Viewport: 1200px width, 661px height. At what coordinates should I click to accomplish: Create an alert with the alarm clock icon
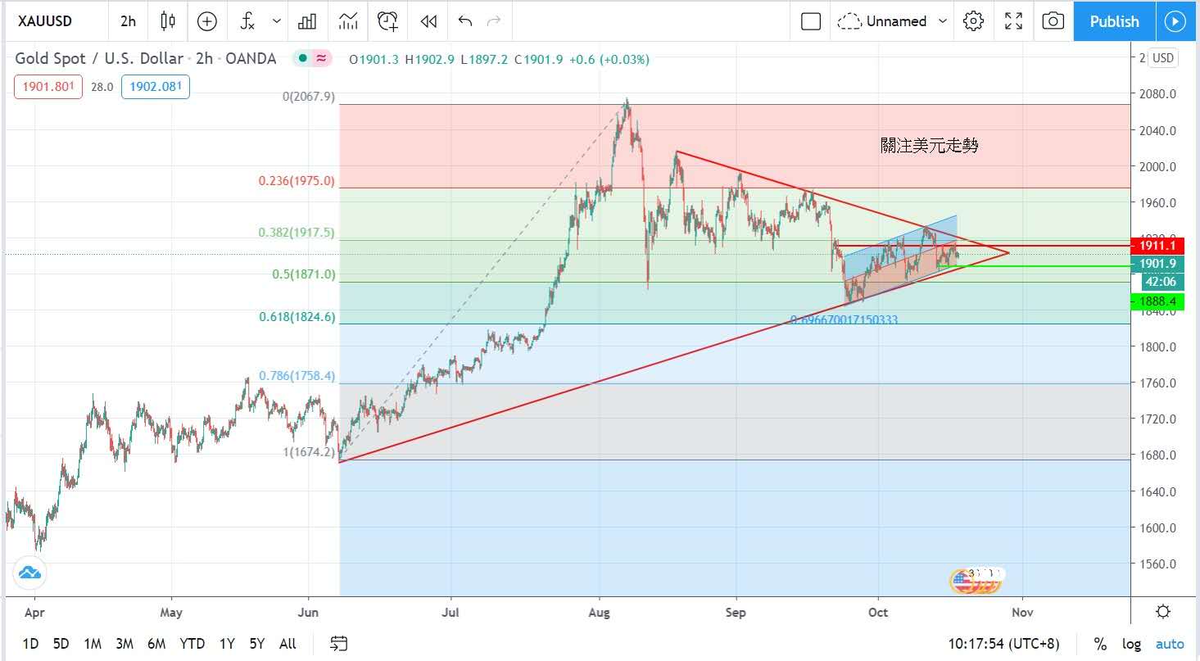[x=387, y=21]
